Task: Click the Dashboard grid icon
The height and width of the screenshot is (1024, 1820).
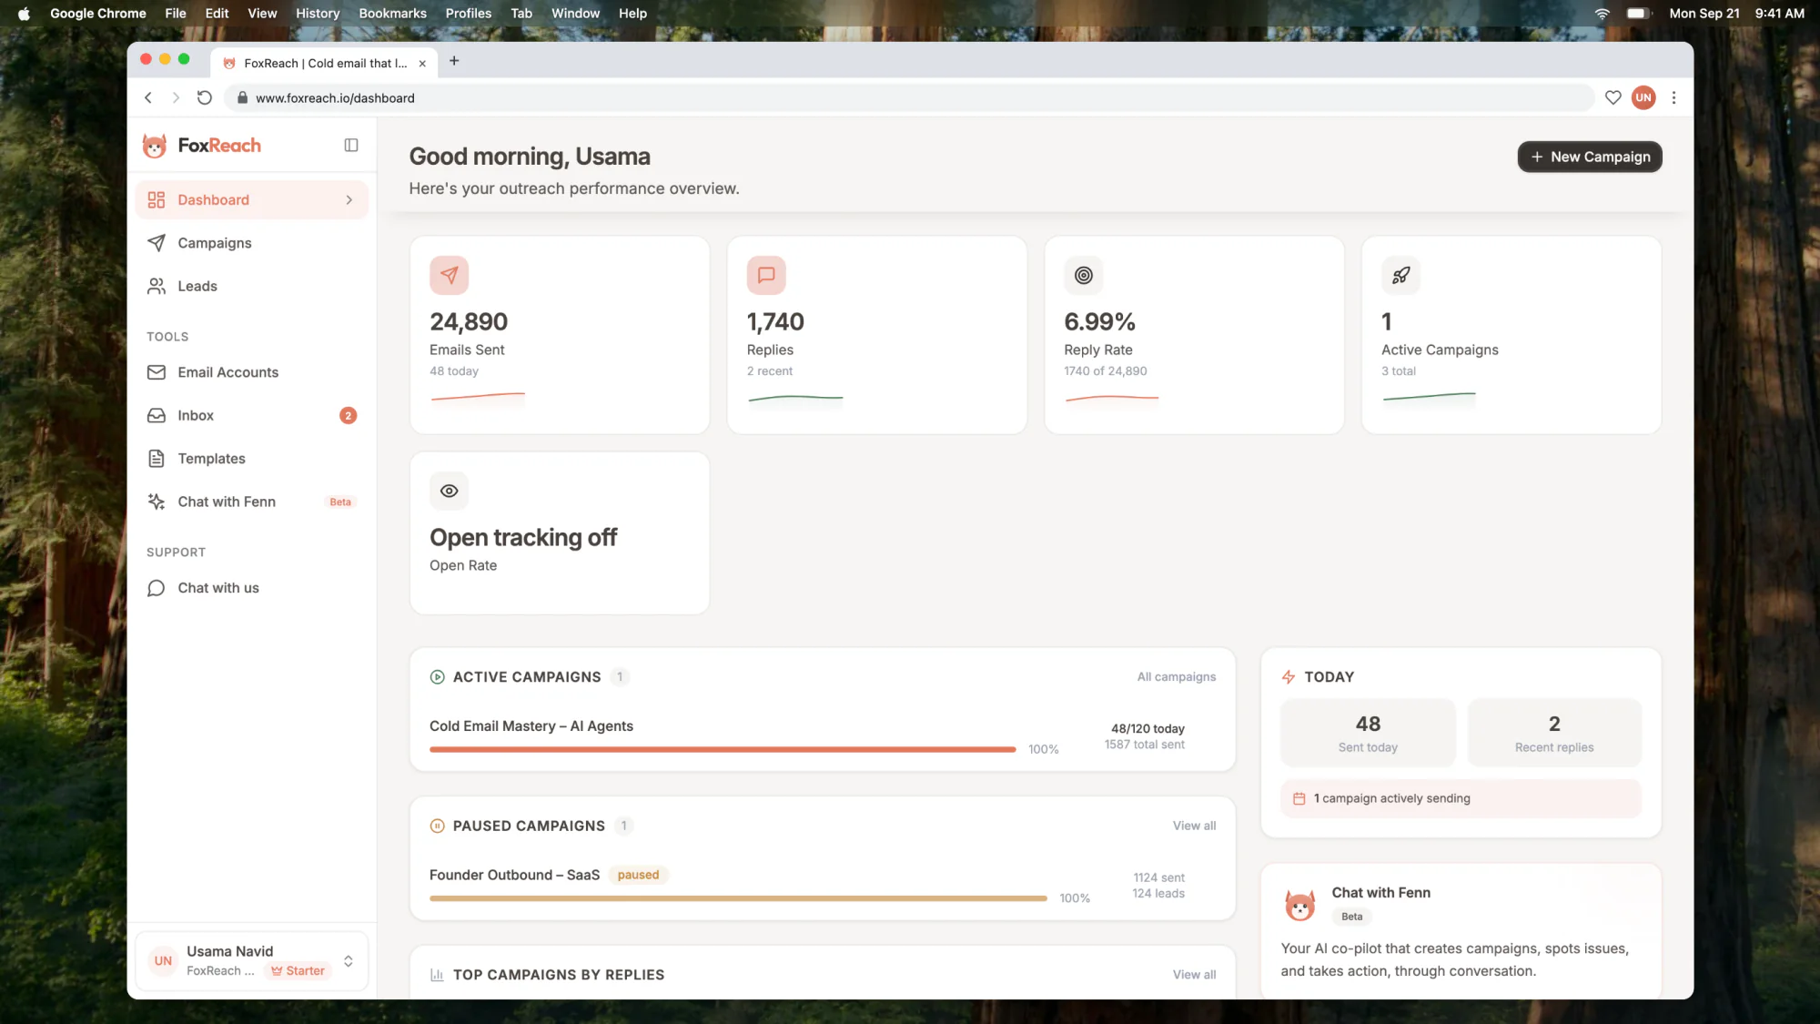Action: click(157, 200)
